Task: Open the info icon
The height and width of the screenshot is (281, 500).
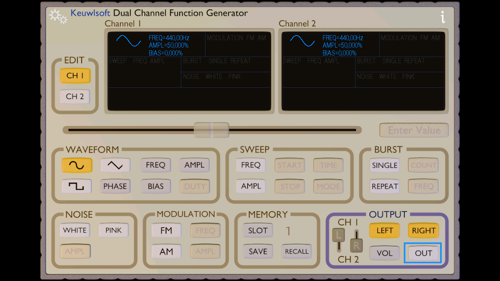Action: (x=443, y=17)
